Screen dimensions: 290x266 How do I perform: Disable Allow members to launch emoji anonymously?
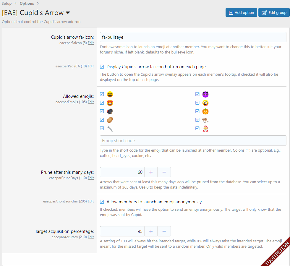(x=102, y=202)
